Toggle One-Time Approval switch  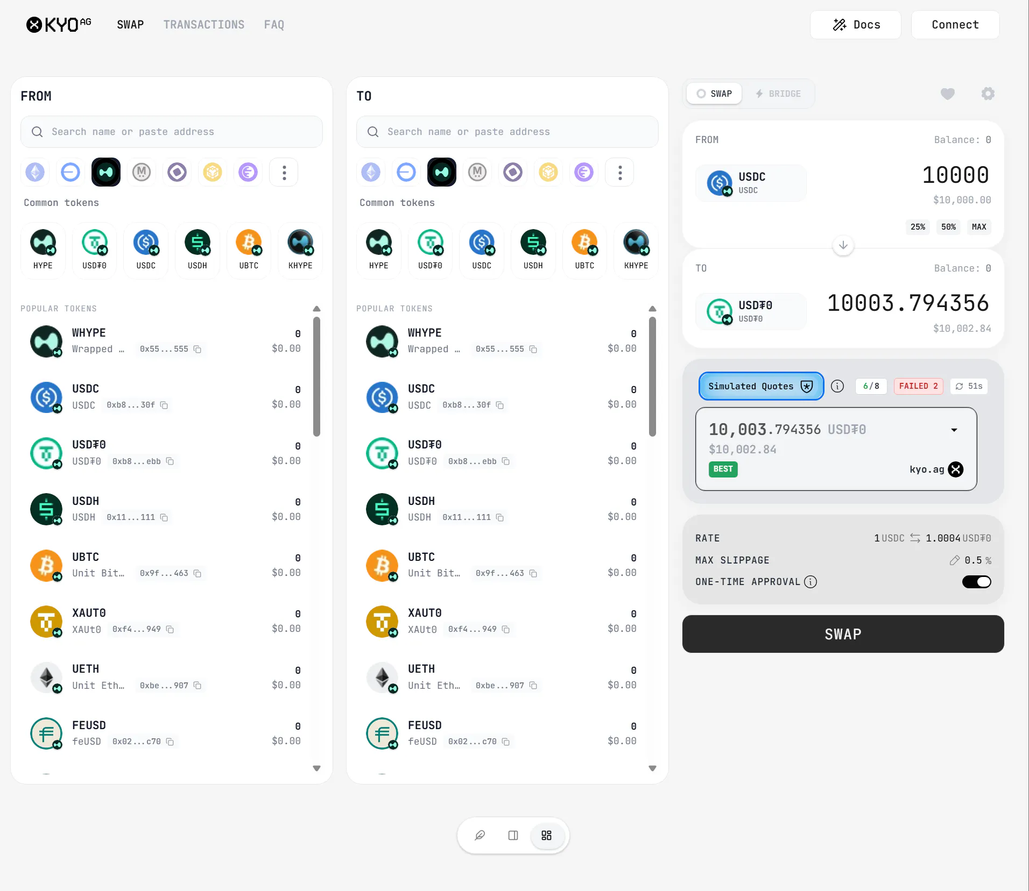pyautogui.click(x=976, y=582)
